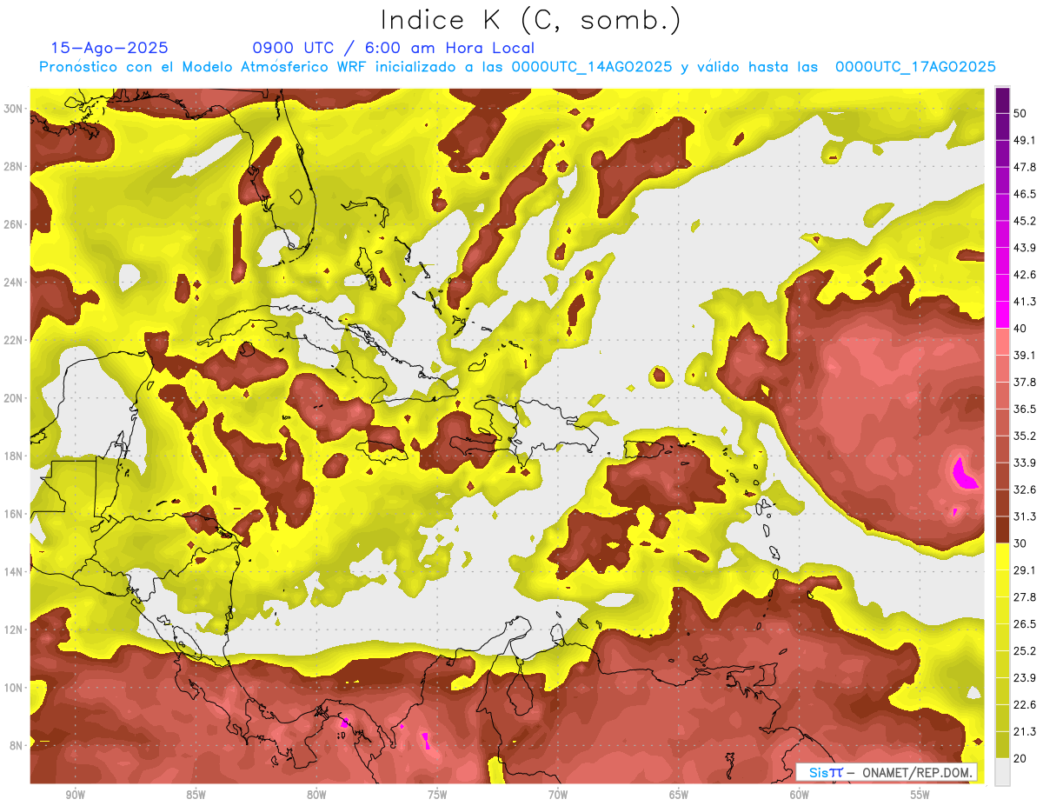This screenshot has height=806, width=1043.
Task: Click the "37.8" colorbar value
Action: pos(1024,382)
